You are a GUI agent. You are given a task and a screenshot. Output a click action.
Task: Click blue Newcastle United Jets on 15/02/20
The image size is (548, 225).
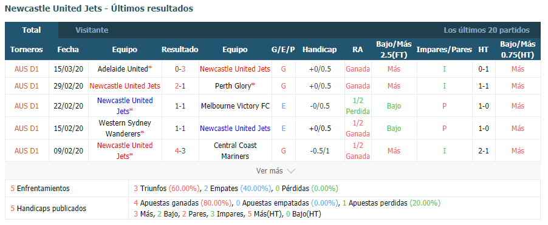click(x=235, y=129)
